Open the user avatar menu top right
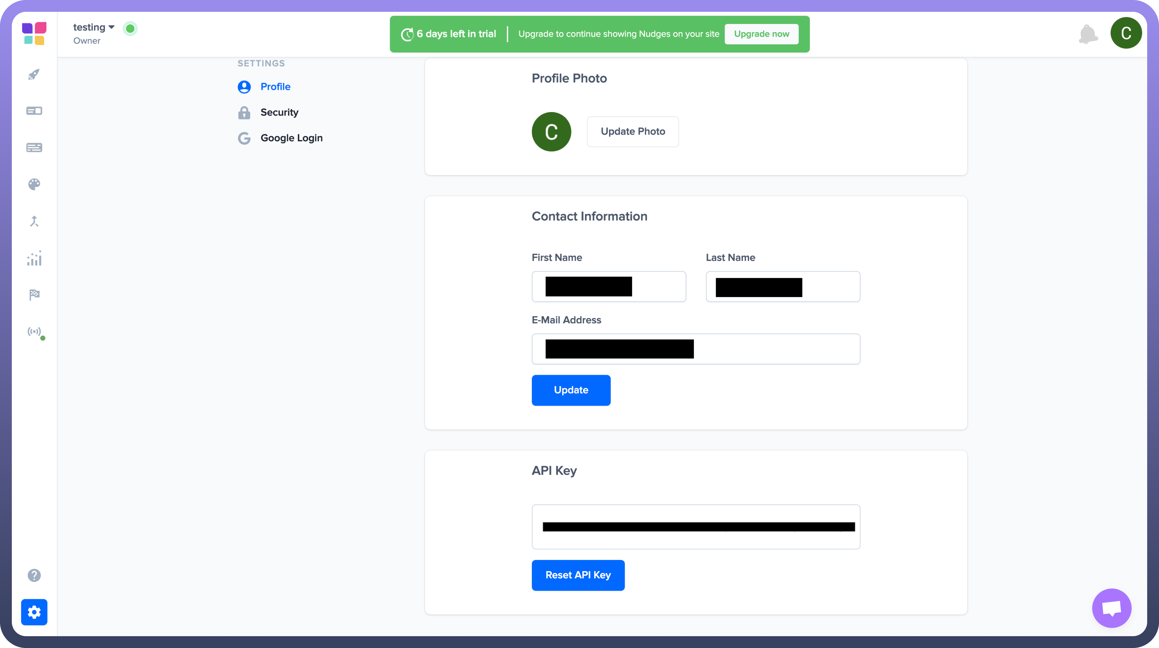Viewport: 1159px width, 648px height. click(1126, 33)
